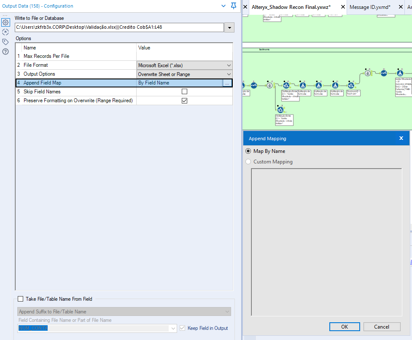Click the Name column header
Viewport: 412px width, 340px height.
tap(30, 48)
